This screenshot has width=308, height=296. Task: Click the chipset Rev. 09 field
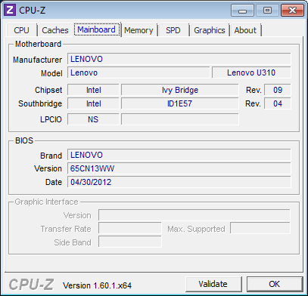click(278, 90)
